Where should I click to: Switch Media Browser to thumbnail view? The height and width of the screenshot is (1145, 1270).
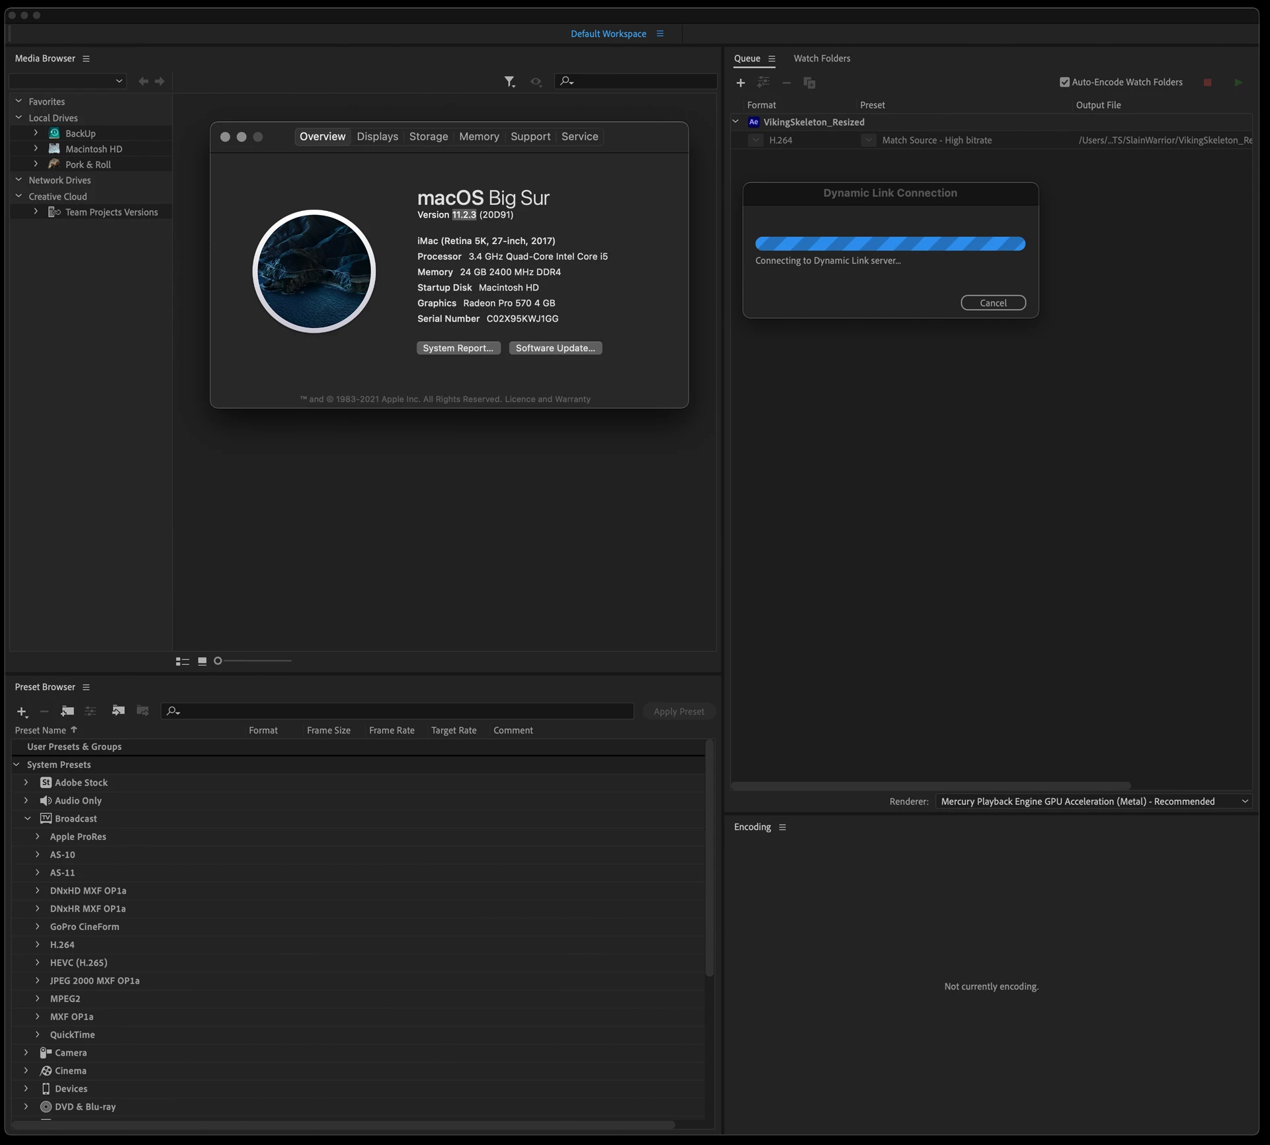tap(202, 661)
